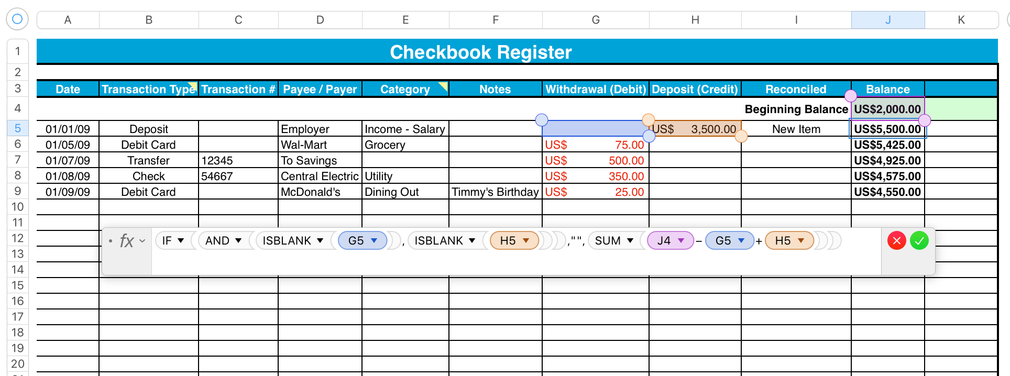Click the Checkbook Register title cell

coord(480,52)
